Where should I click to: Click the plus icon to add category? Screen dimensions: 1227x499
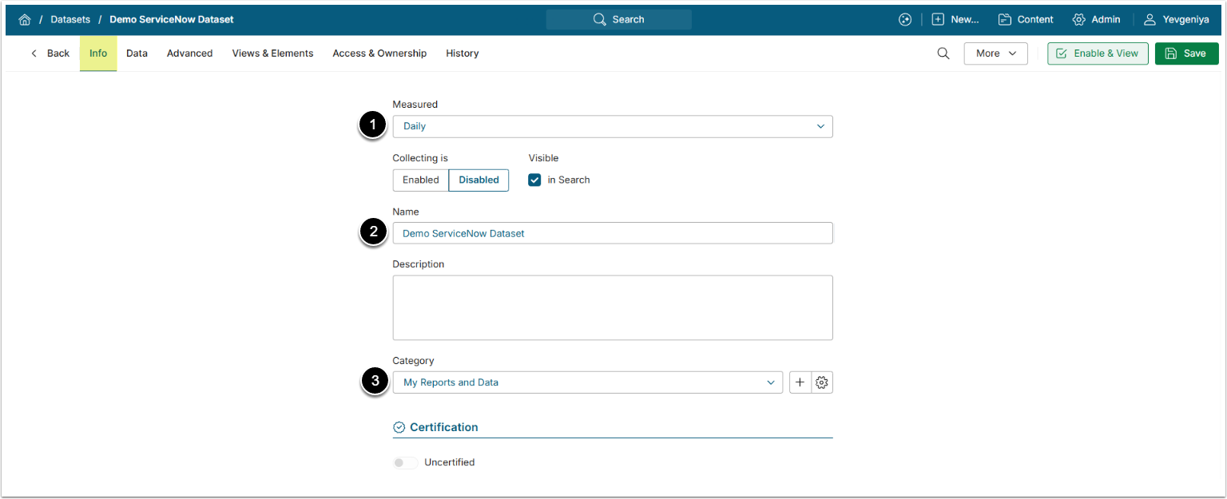coord(800,382)
